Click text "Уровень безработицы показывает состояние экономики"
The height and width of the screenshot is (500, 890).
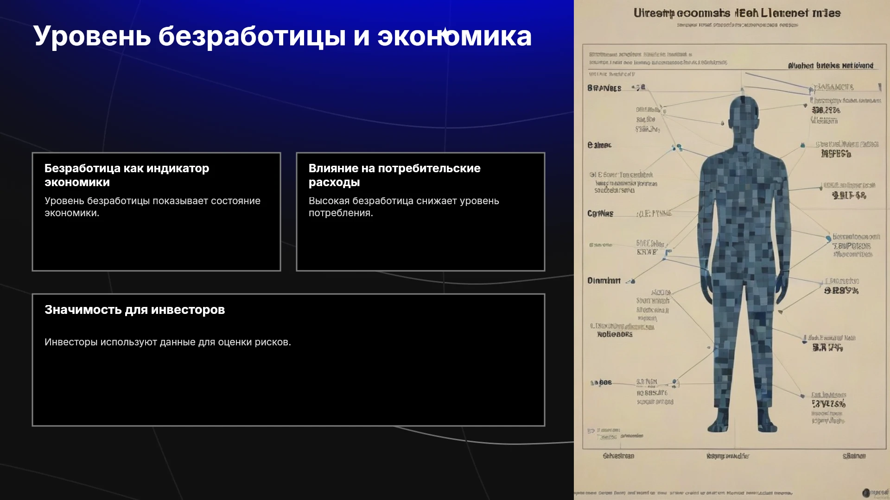153,207
